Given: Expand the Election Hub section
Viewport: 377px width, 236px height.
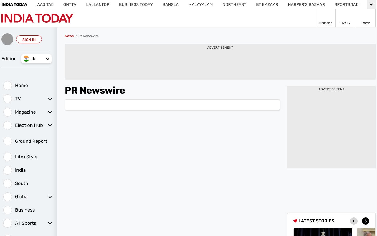Looking at the screenshot, I should pos(50,125).
